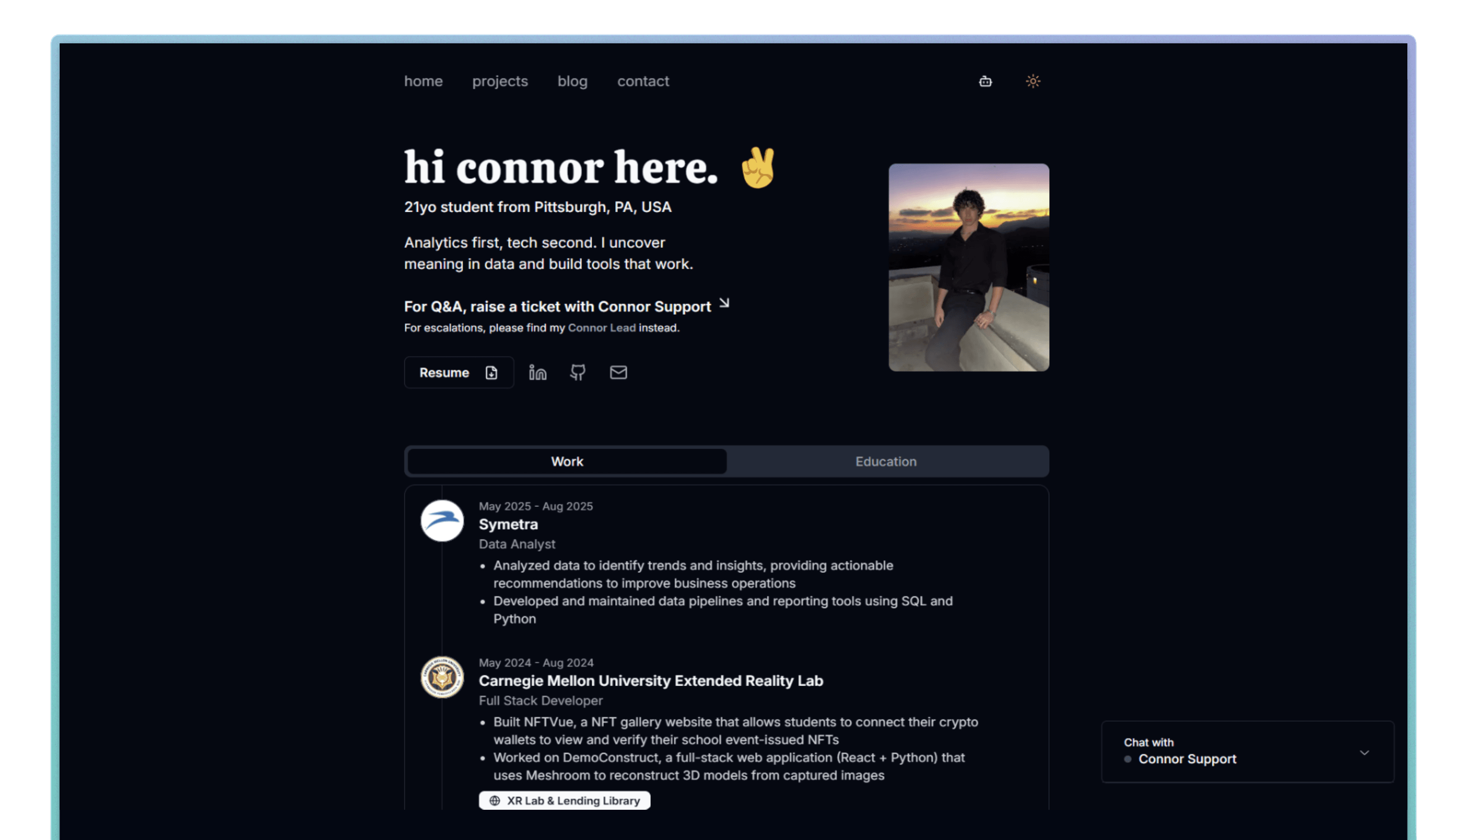Screen dimensions: 1467x840
Task: Click Connor's profile photo
Action: [x=969, y=268]
